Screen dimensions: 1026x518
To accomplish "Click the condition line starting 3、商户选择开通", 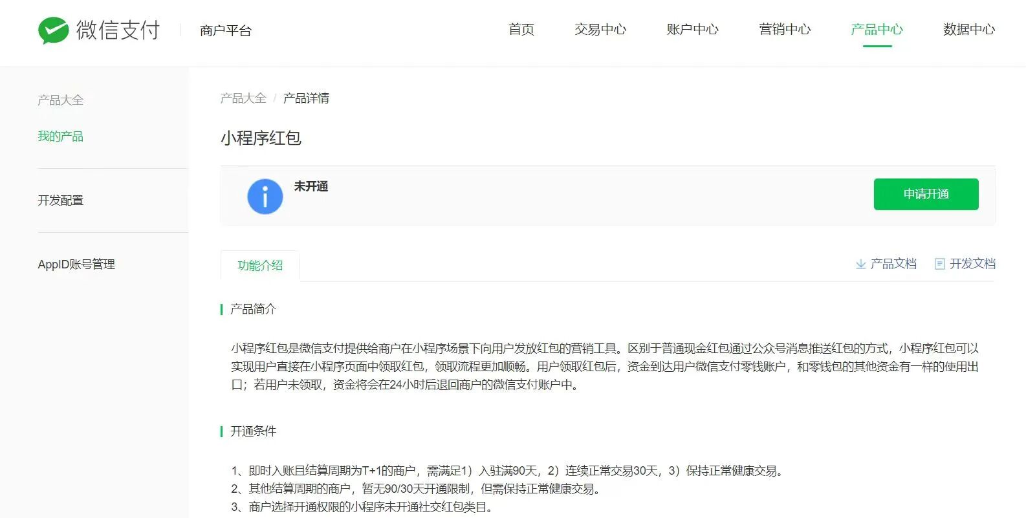I will 363,507.
